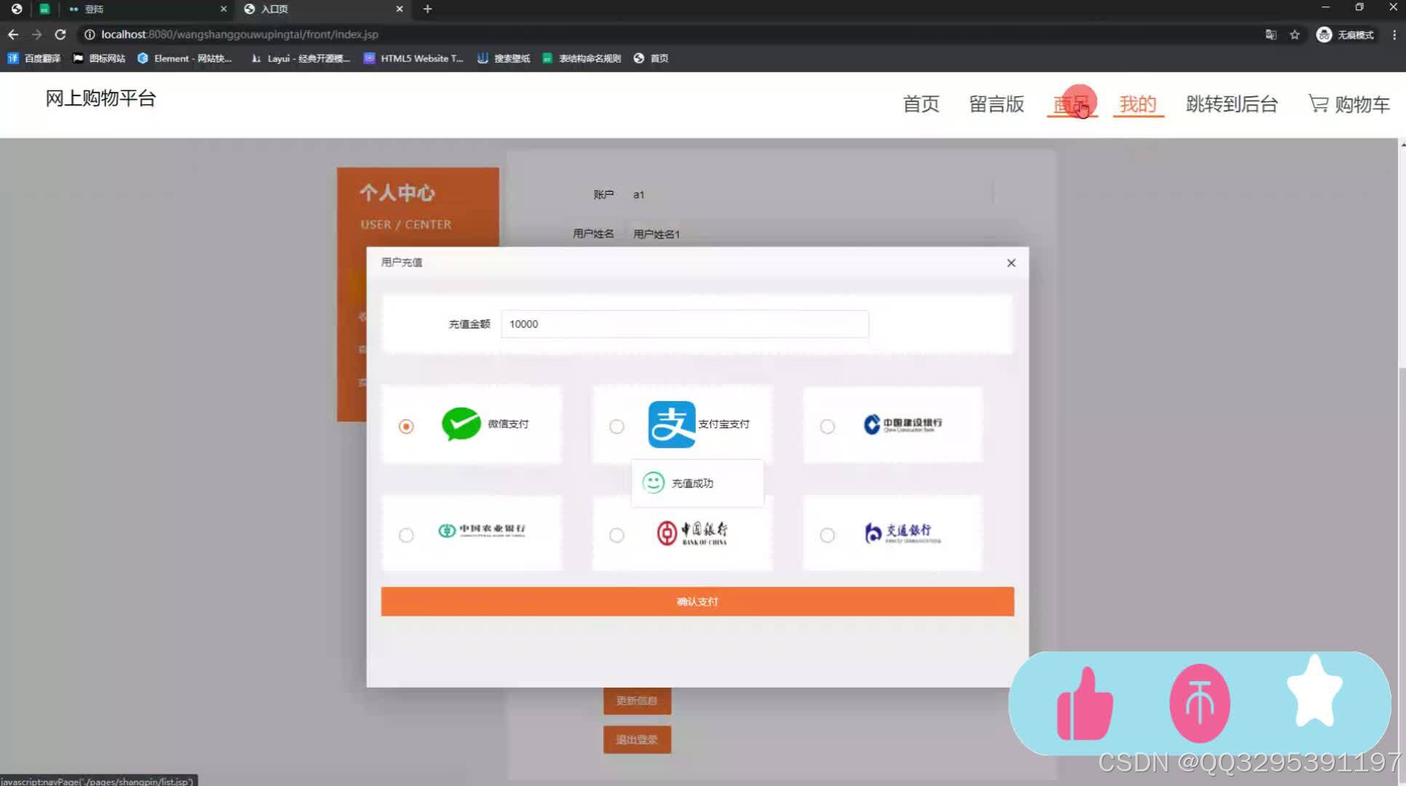Click the 无痕模式 incognito indicator
The height and width of the screenshot is (786, 1406).
pyautogui.click(x=1345, y=34)
